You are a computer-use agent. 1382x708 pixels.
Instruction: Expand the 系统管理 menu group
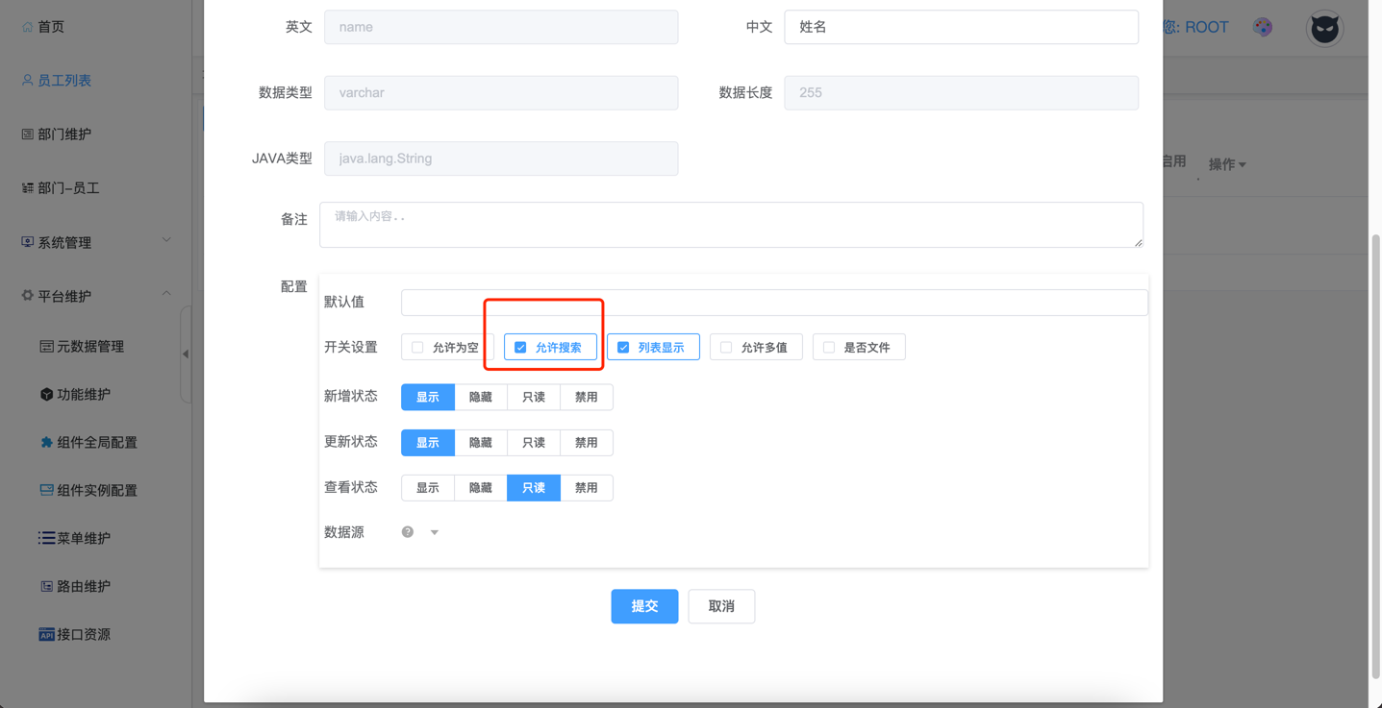tap(166, 241)
